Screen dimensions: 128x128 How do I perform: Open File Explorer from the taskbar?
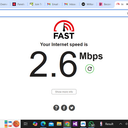(x=59, y=124)
